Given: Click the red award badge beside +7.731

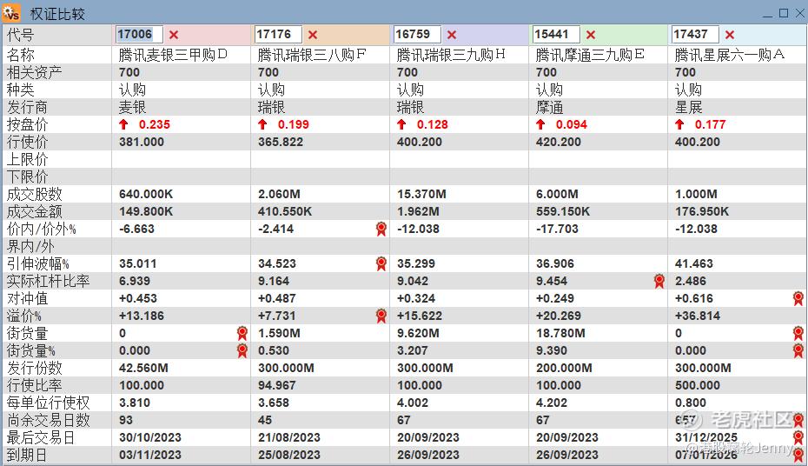Looking at the screenshot, I should [x=381, y=316].
